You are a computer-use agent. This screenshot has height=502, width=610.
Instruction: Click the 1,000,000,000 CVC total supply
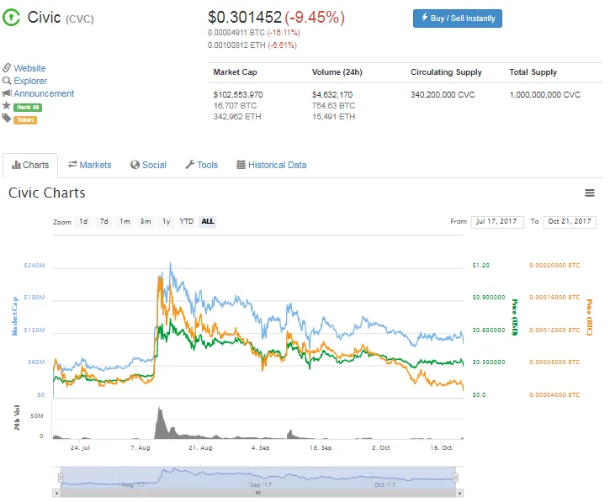click(545, 94)
